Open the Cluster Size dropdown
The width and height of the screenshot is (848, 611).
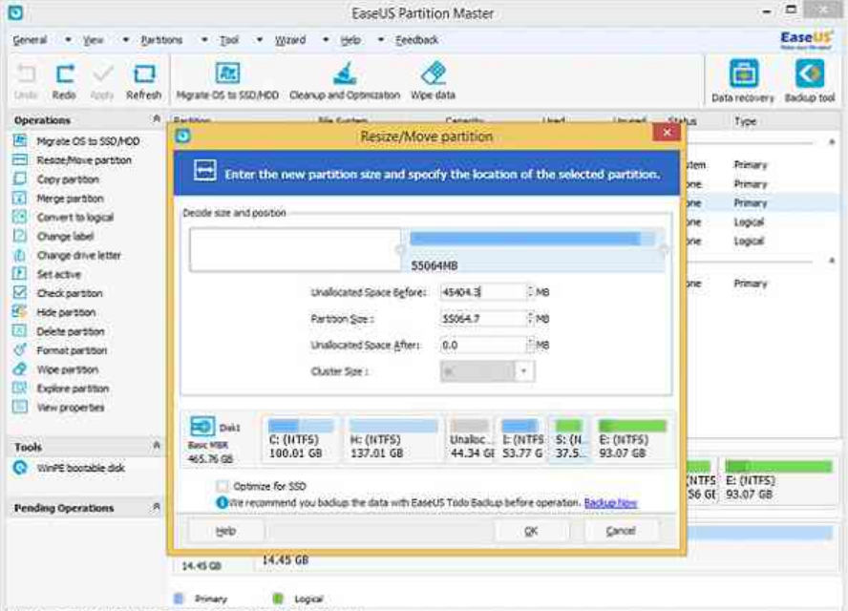[x=523, y=371]
